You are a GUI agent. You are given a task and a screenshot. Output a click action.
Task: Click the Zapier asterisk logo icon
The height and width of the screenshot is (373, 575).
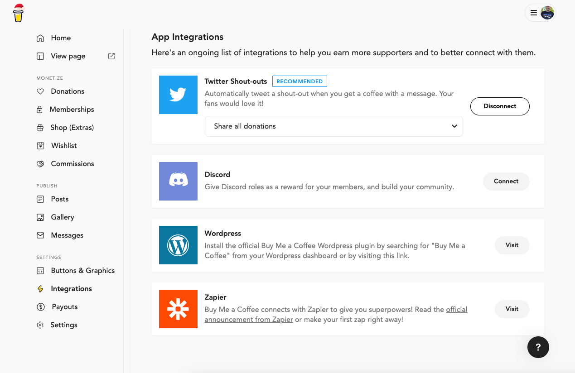pyautogui.click(x=178, y=309)
